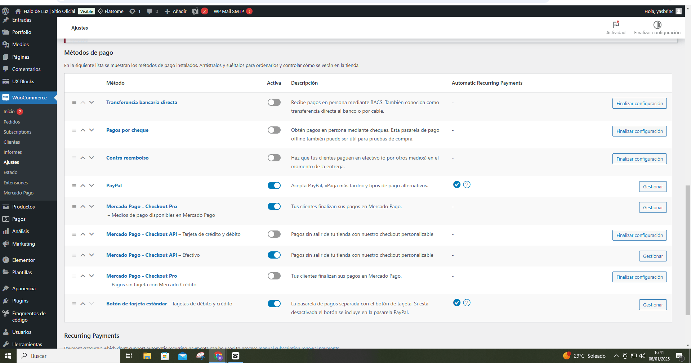Viewport: 691px width, 363px height.
Task: Click the help icon in Botón de tarjeta estándar row
Action: 467,303
